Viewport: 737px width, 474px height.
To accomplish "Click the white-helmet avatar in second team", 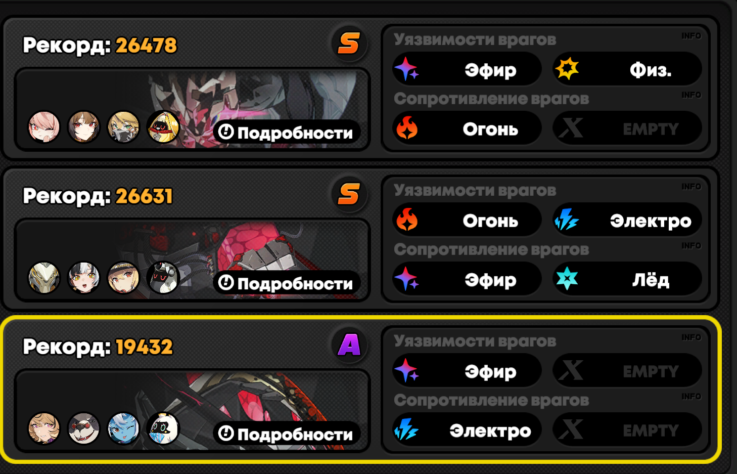I will [x=44, y=278].
